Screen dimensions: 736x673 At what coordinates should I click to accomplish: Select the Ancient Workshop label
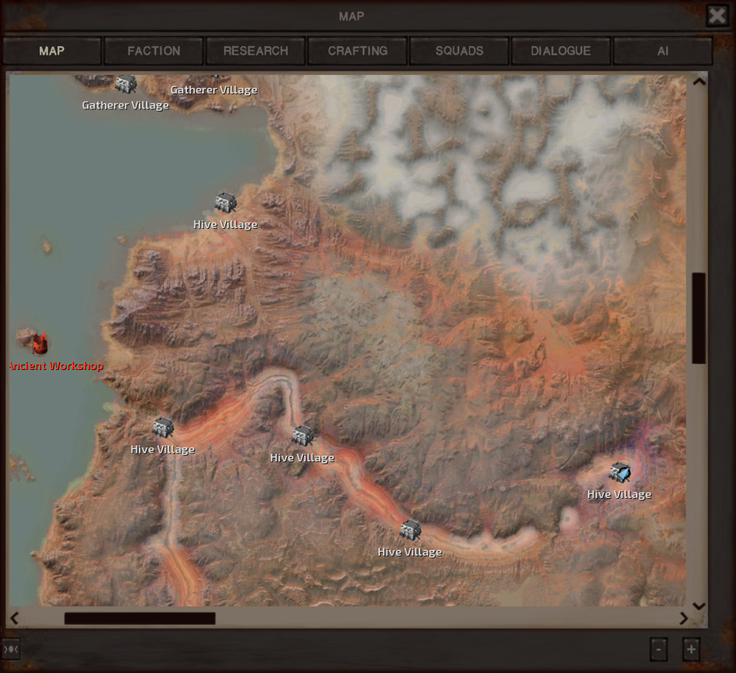55,366
